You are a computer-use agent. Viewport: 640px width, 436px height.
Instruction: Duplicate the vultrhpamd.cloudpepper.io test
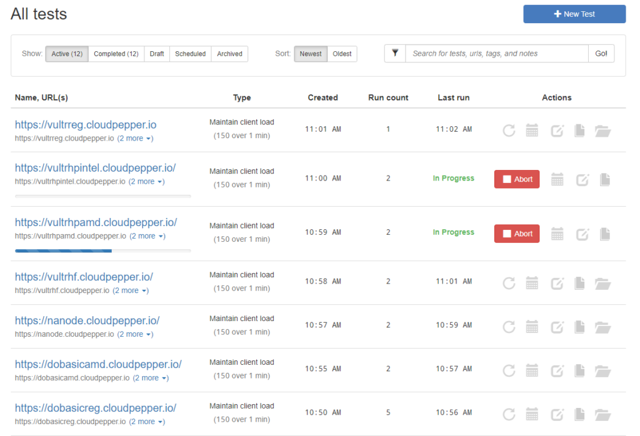[x=604, y=233]
